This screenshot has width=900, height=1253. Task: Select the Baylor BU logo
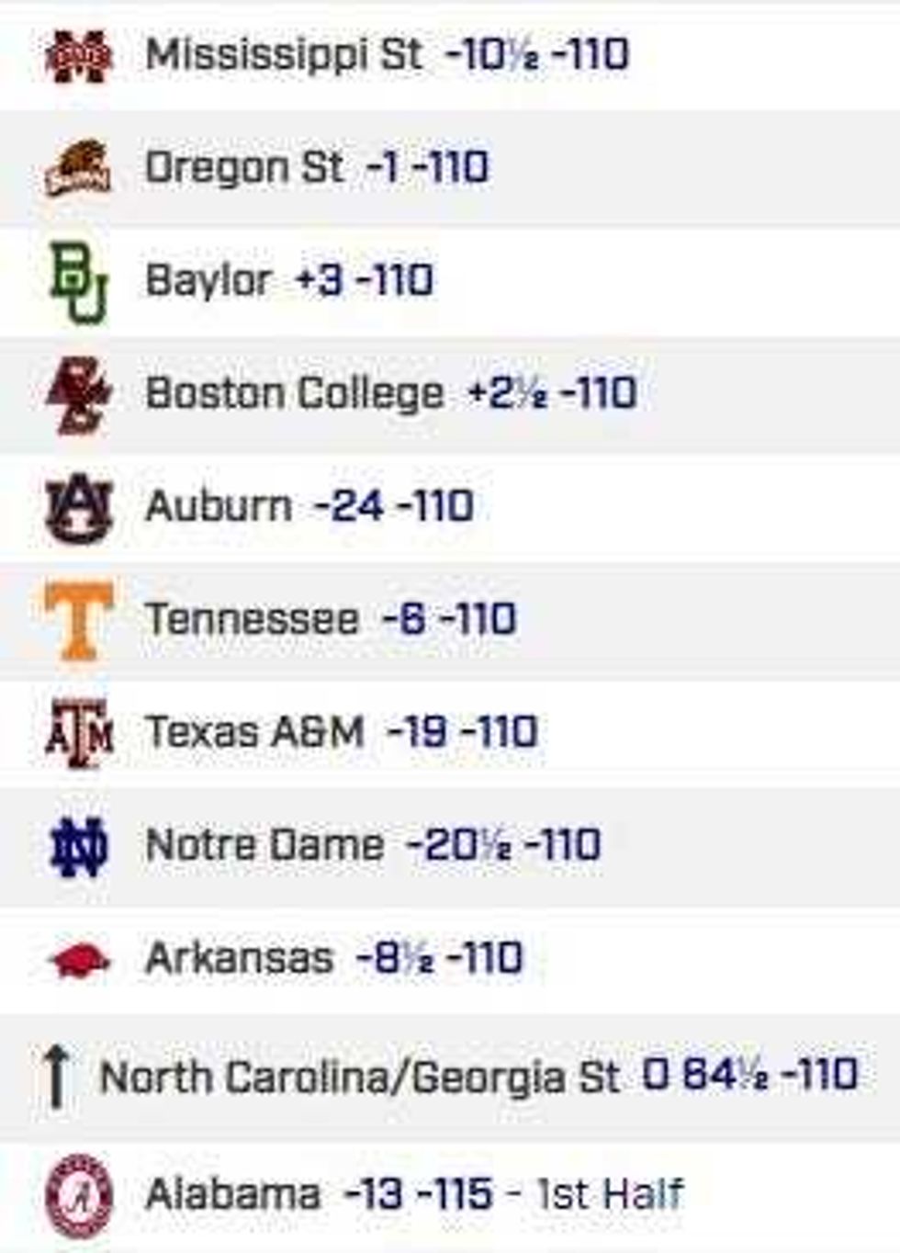79,282
